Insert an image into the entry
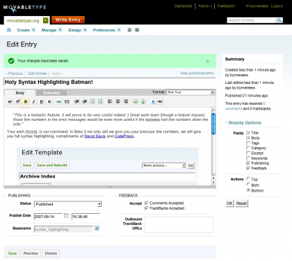292x261 pixels. pyautogui.click(x=135, y=101)
